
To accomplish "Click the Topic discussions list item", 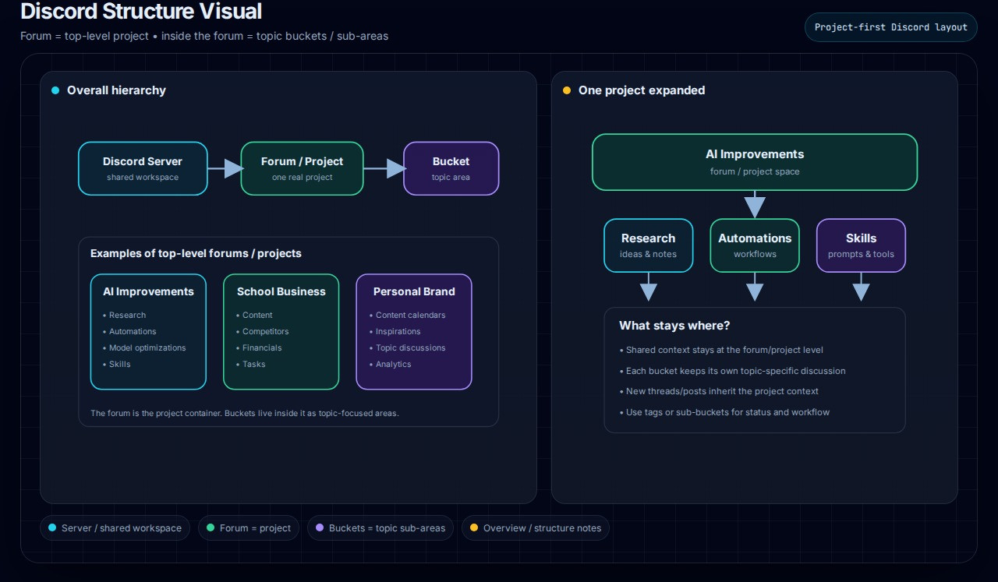I will (407, 348).
